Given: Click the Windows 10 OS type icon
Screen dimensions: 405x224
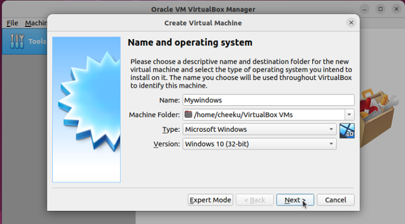Looking at the screenshot, I should [347, 131].
